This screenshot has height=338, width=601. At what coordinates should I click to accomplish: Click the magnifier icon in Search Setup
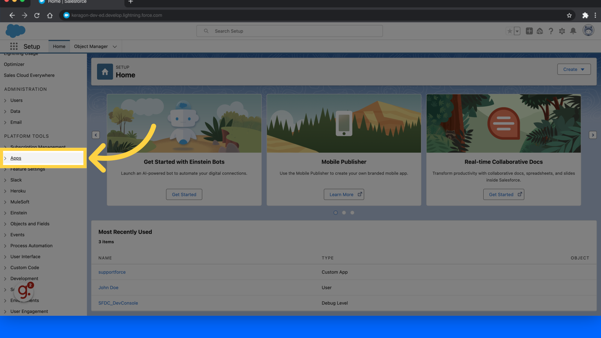(x=206, y=31)
